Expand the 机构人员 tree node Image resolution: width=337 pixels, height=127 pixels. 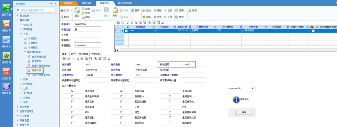[x=21, y=25]
